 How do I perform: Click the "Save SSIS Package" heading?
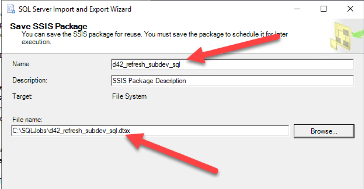[49, 26]
